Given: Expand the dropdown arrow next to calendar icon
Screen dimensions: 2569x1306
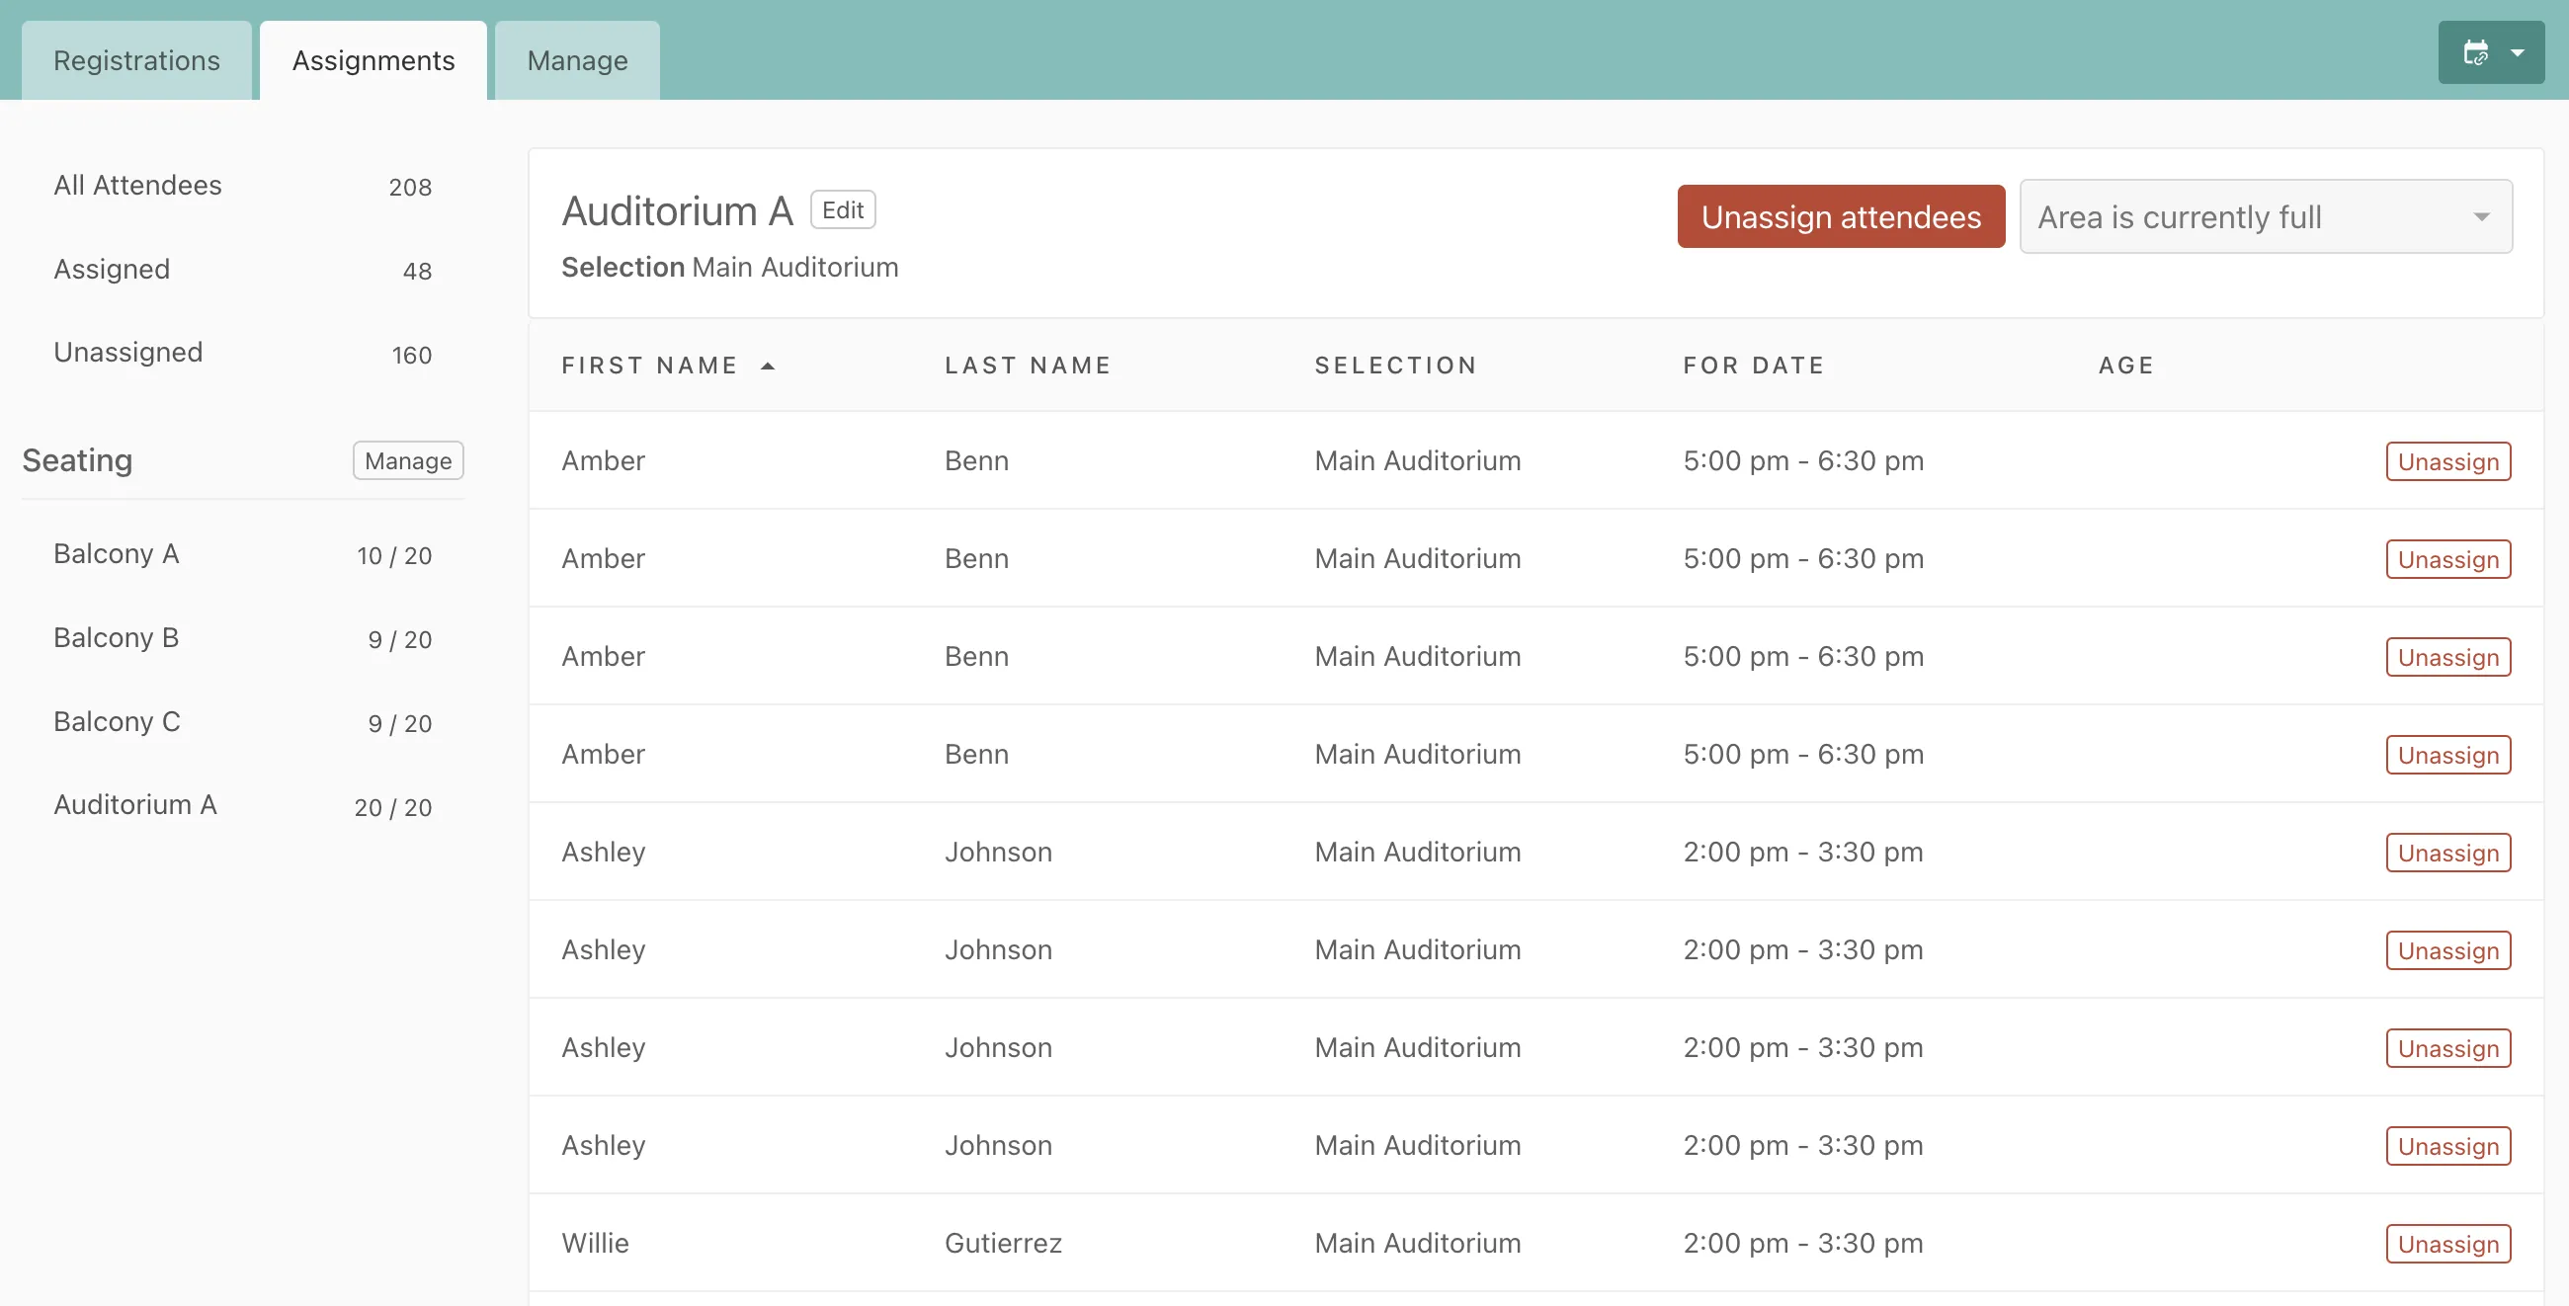Looking at the screenshot, I should pyautogui.click(x=2519, y=51).
